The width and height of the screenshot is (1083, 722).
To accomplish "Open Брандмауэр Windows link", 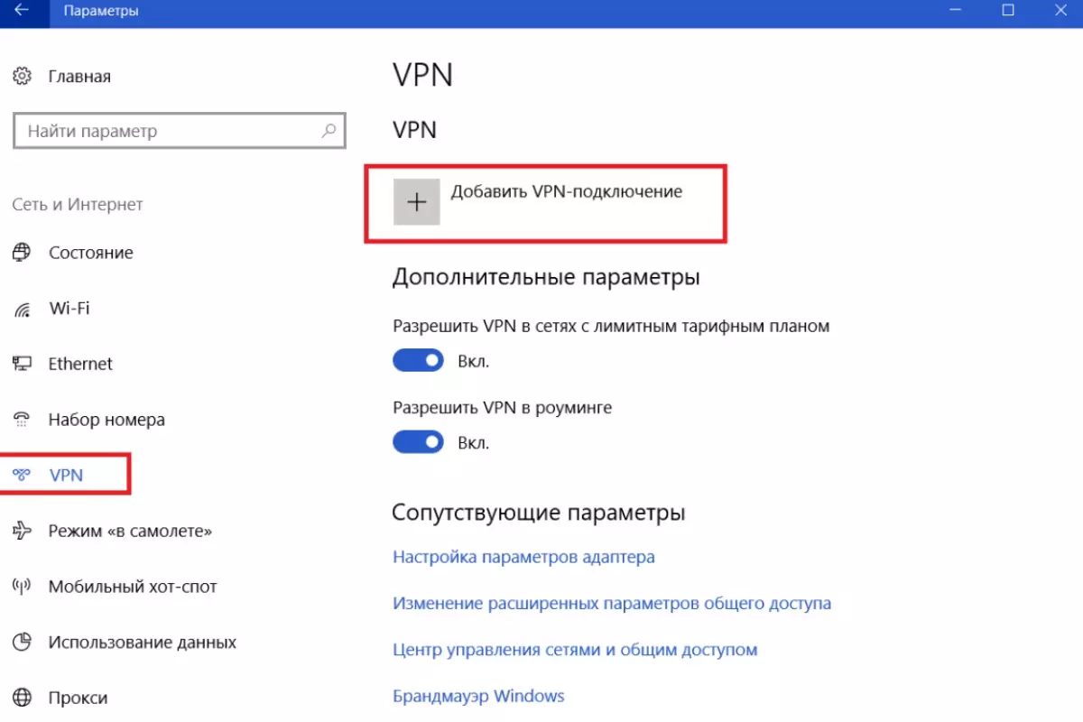I will tap(477, 696).
